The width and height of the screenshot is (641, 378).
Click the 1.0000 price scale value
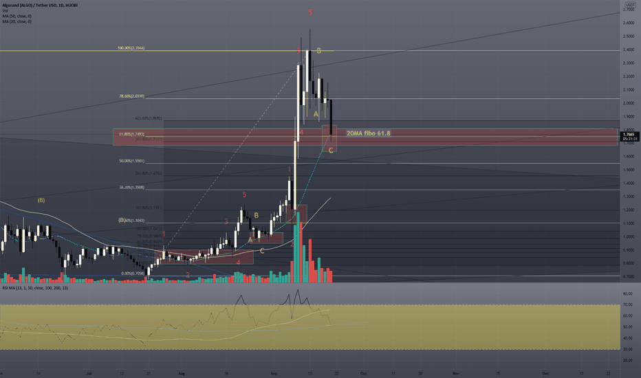coord(629,237)
